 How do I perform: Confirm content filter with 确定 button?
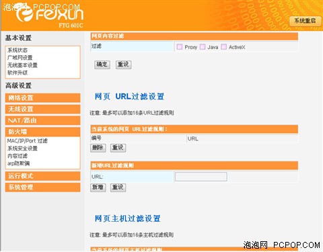[x=102, y=65]
